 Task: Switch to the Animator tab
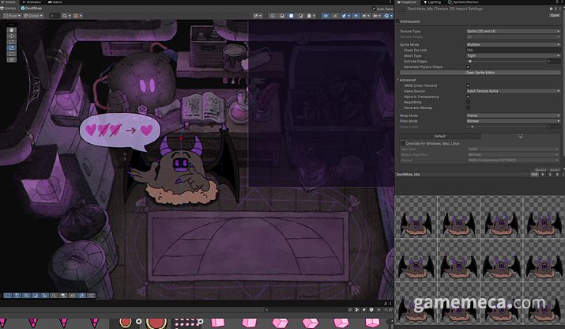pyautogui.click(x=32, y=2)
